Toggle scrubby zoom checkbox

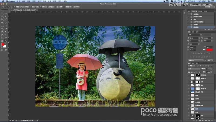pyautogui.click(x=41, y=7)
